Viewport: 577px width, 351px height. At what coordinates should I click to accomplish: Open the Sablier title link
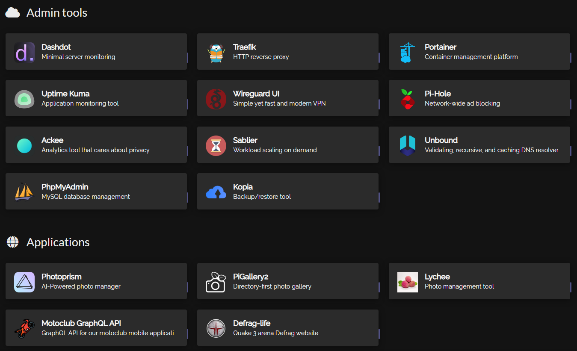click(x=245, y=140)
